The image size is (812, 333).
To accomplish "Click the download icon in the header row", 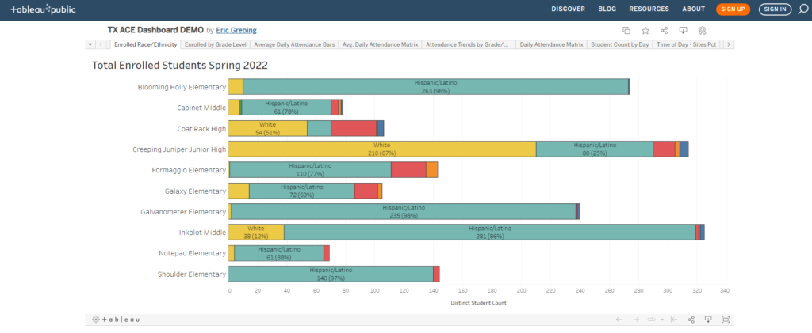I will (x=684, y=30).
